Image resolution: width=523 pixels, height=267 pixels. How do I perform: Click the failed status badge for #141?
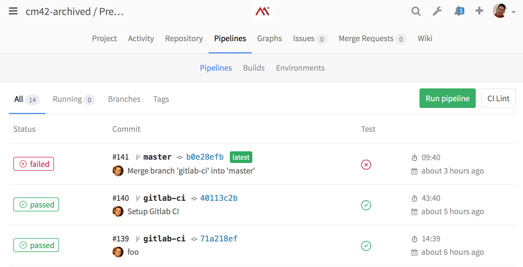[x=34, y=164]
